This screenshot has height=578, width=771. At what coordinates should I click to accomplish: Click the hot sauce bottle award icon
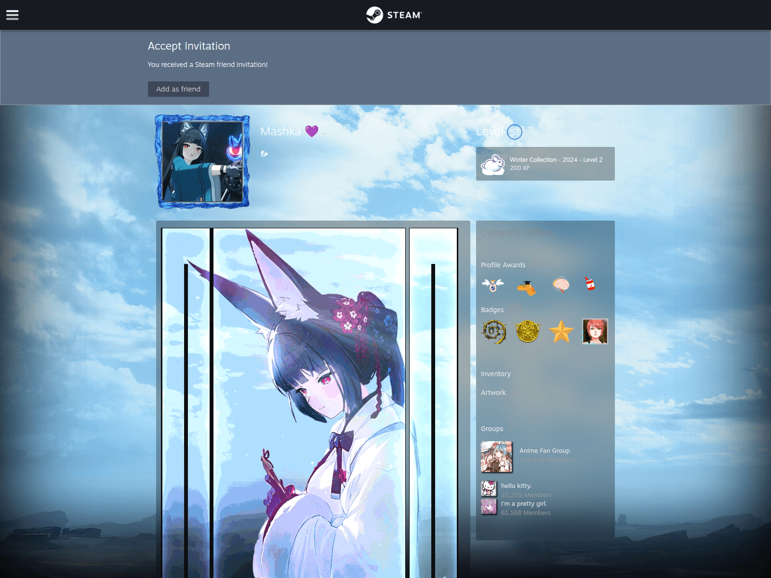point(590,284)
